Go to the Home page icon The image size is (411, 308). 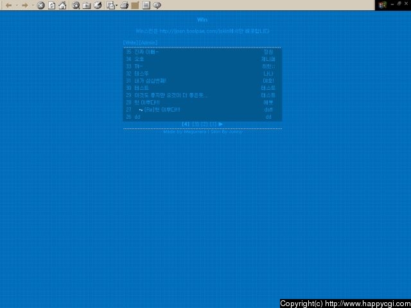coord(62,6)
